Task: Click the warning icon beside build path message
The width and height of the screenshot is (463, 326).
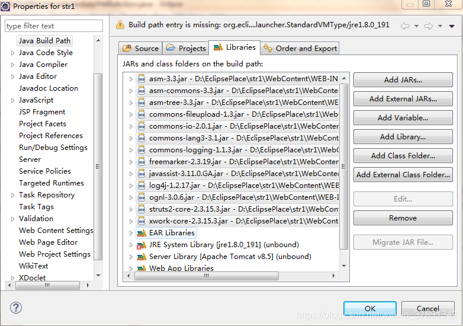Action: [120, 25]
